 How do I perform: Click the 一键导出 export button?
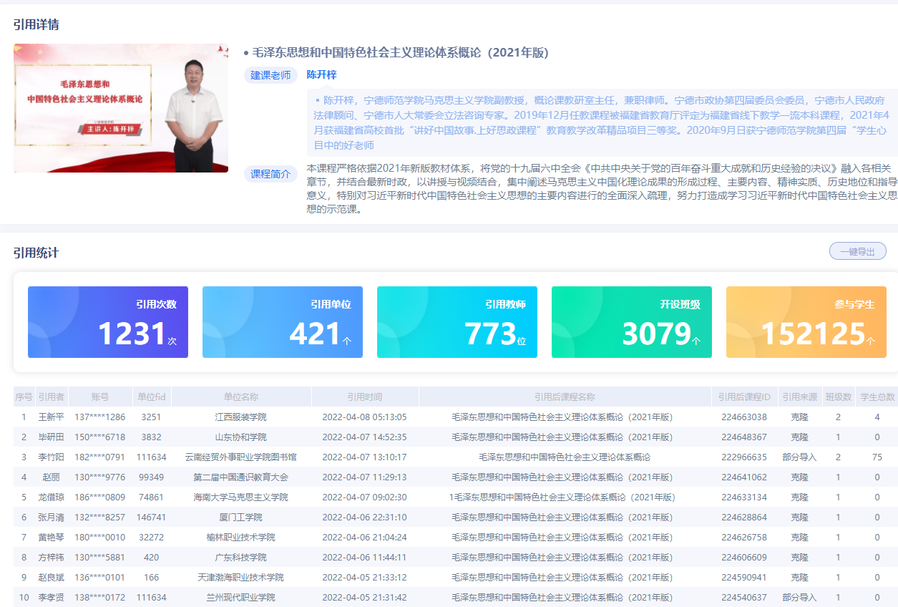pyautogui.click(x=857, y=251)
